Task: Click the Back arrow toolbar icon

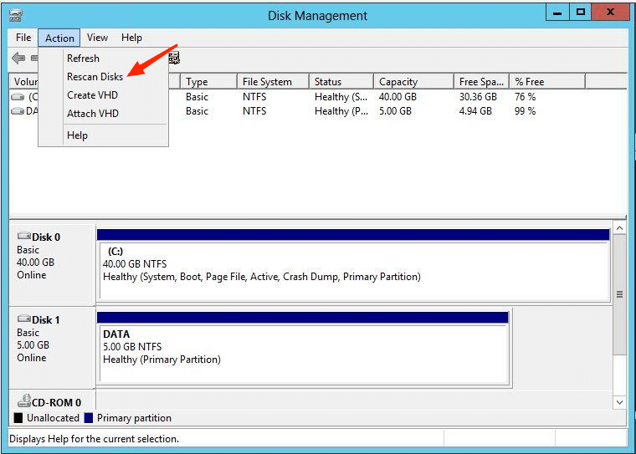Action: [18, 59]
